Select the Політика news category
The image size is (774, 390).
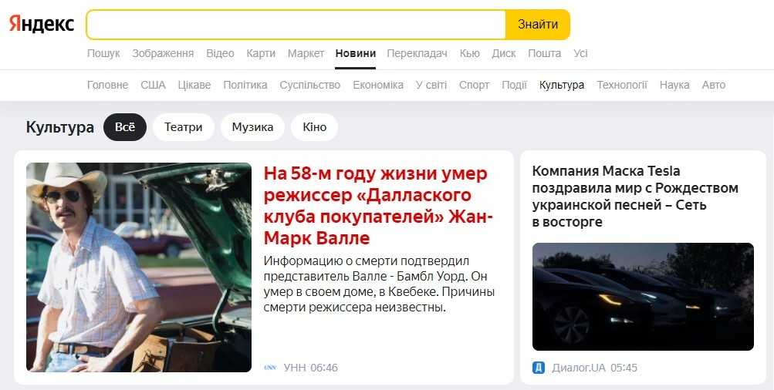click(x=245, y=85)
